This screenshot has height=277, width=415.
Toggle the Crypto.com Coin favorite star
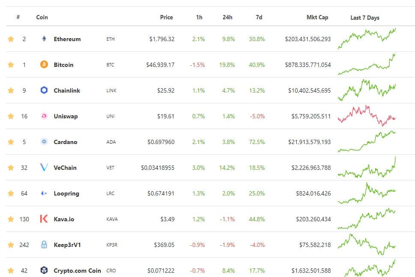click(11, 271)
